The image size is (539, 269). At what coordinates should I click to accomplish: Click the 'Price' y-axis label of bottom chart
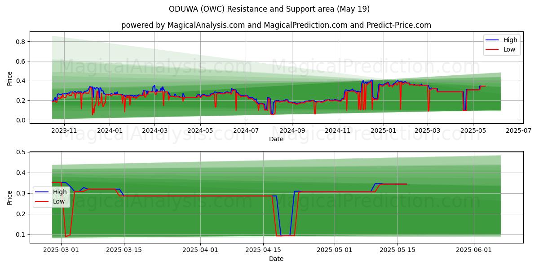click(x=10, y=198)
